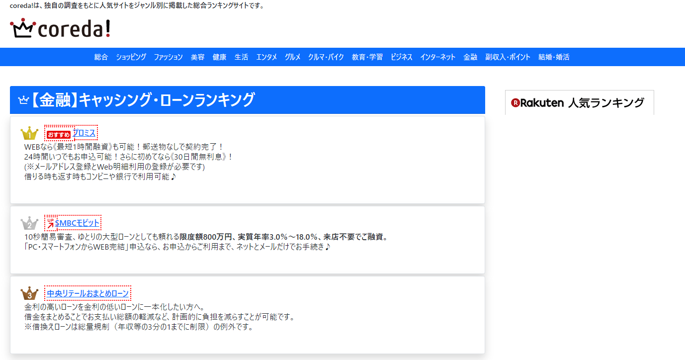Open the 副収入・ポイント menu
This screenshot has height=360, width=685.
pyautogui.click(x=508, y=57)
